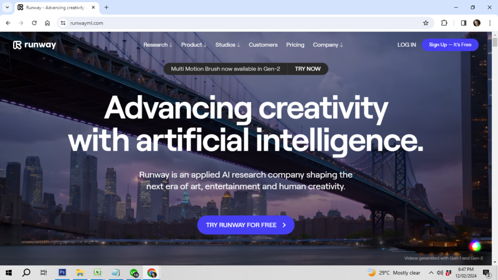
Task: Expand the Product dropdown menu
Action: [x=194, y=45]
